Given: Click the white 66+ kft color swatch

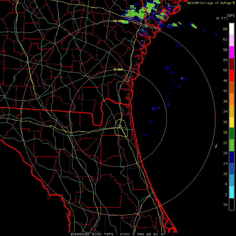Looking at the screenshot, I should pyautogui.click(x=232, y=29).
